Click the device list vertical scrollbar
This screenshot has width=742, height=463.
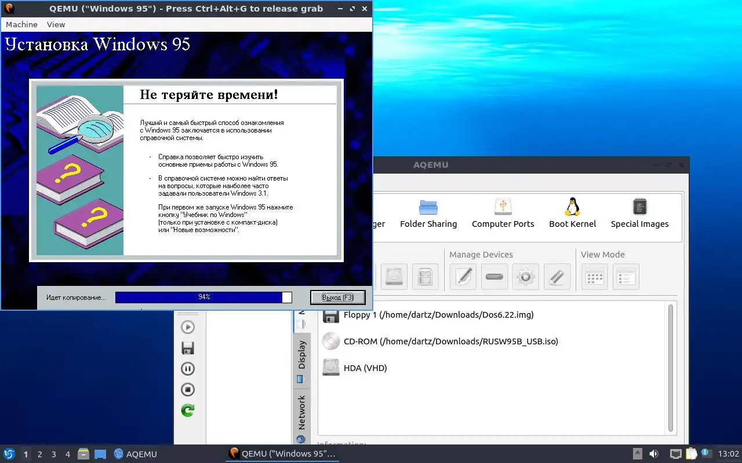(x=671, y=368)
